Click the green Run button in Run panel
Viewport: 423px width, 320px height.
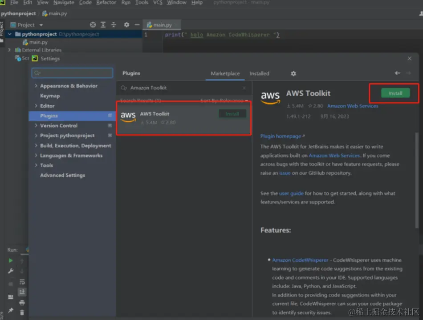[x=11, y=261]
